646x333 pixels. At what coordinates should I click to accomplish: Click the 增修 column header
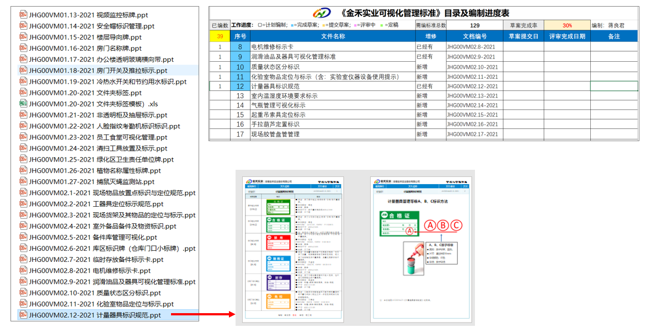[430, 36]
